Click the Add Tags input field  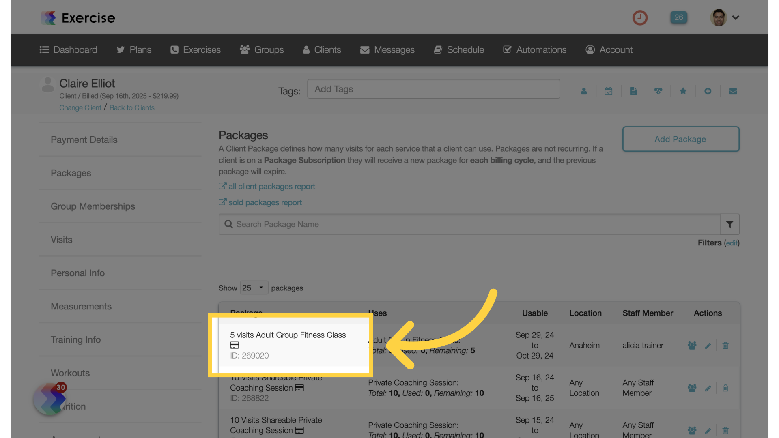433,89
